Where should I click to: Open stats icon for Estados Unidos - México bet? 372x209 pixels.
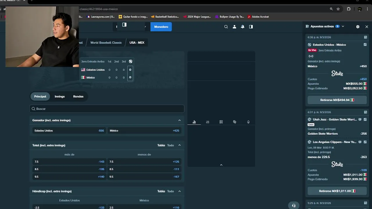pyautogui.click(x=365, y=45)
